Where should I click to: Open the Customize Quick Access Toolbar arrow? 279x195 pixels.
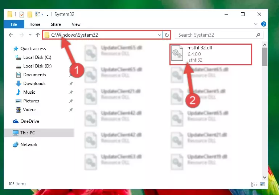[x=47, y=15]
